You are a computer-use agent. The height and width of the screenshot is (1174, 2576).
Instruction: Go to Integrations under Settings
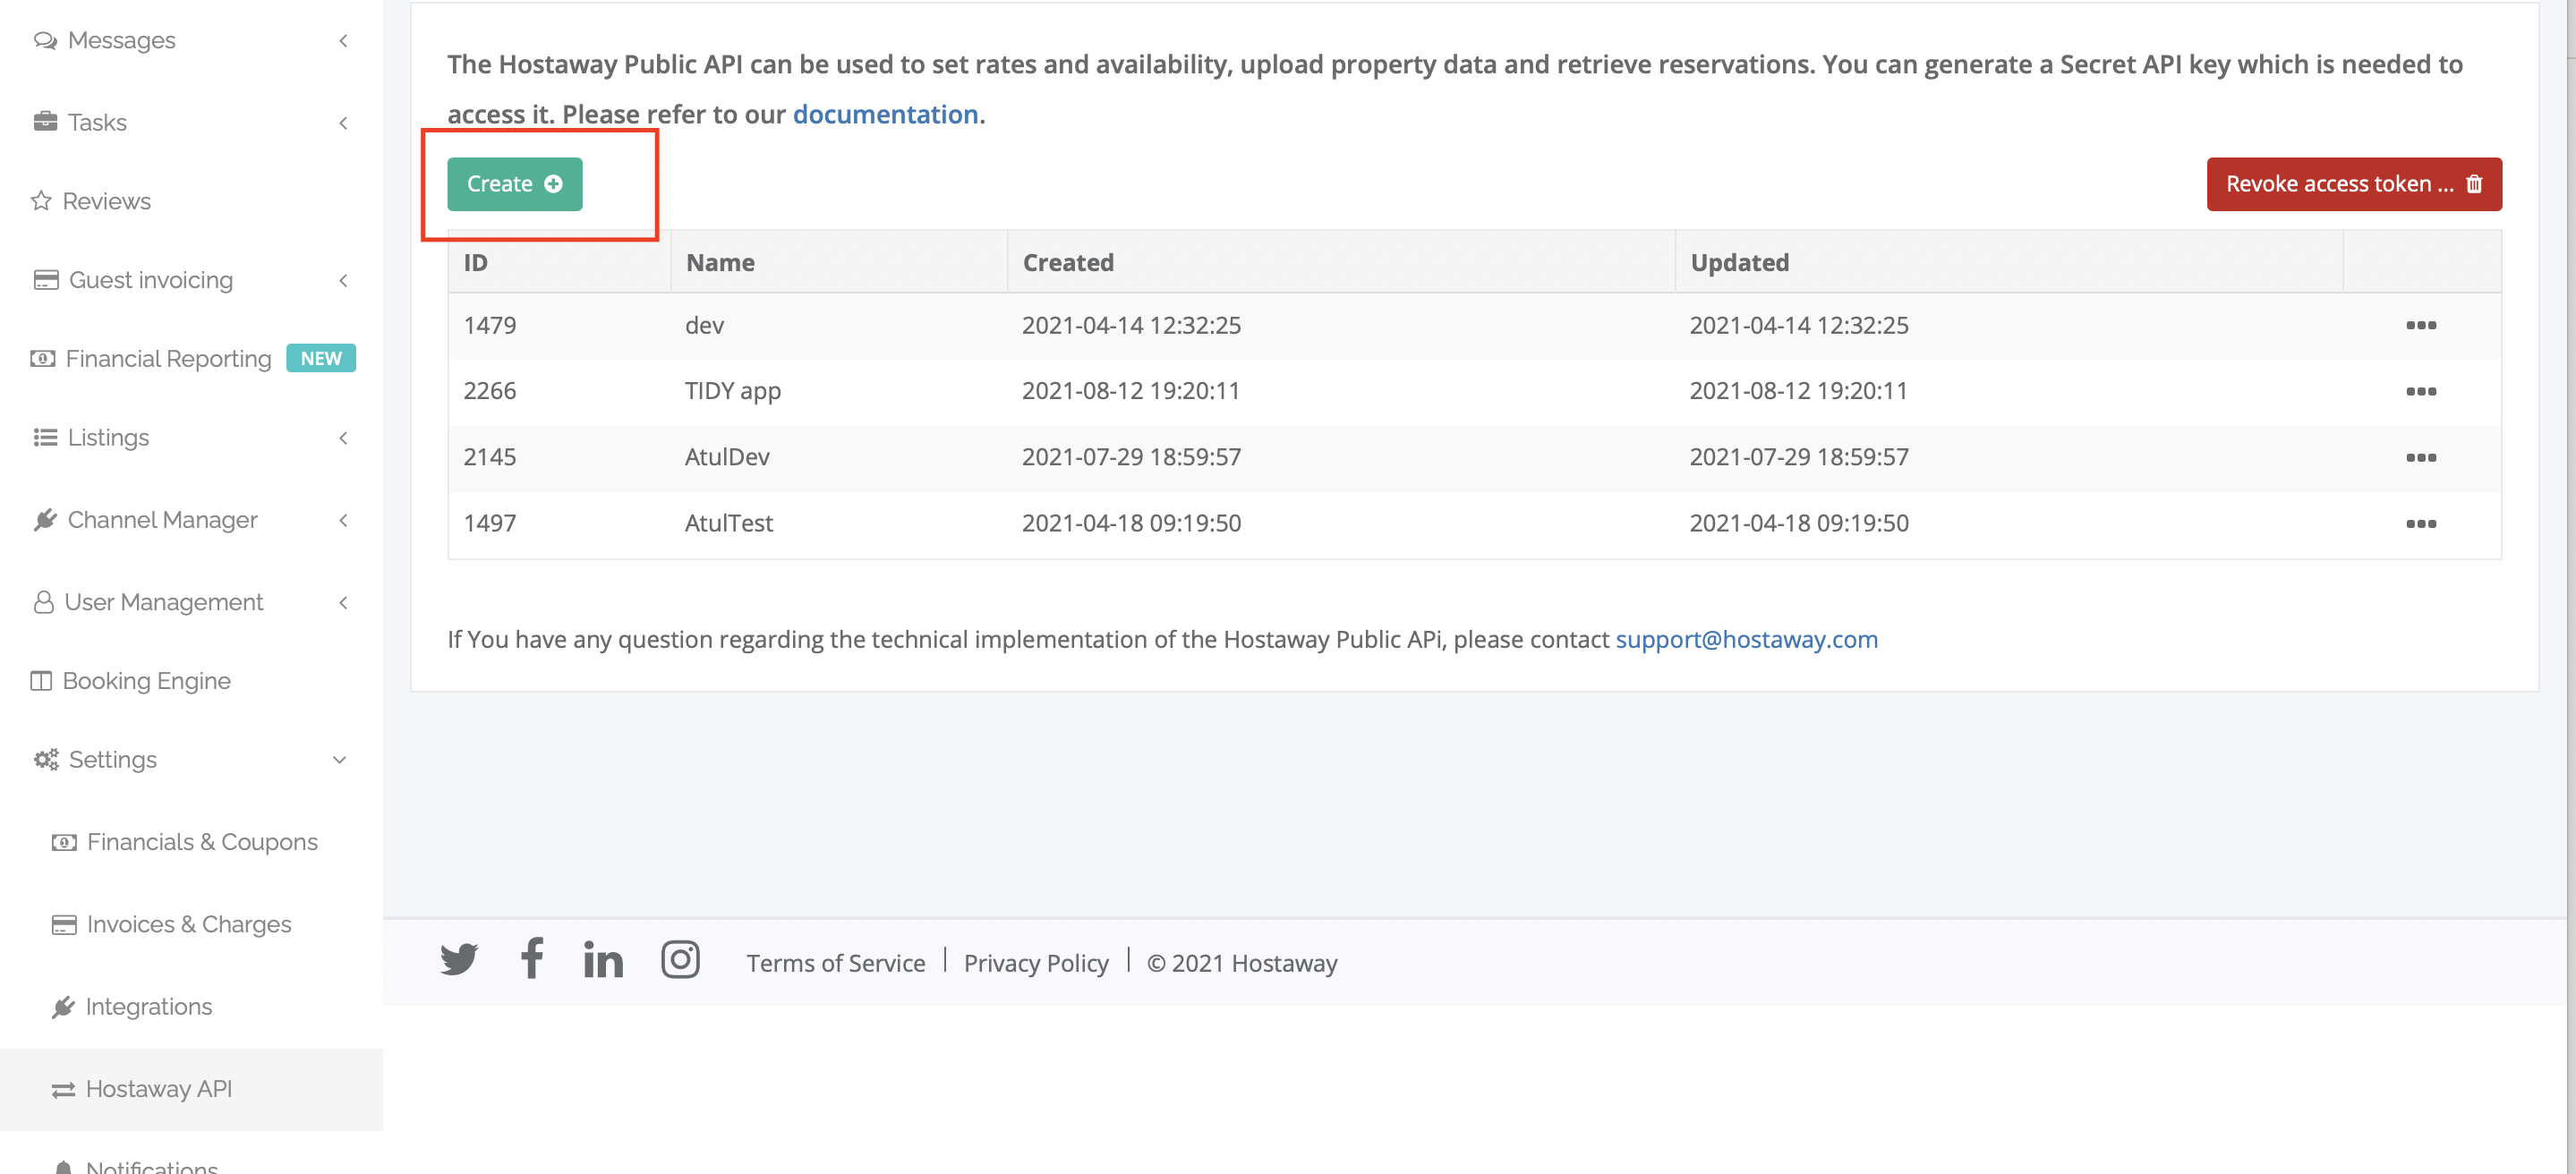(x=148, y=1006)
